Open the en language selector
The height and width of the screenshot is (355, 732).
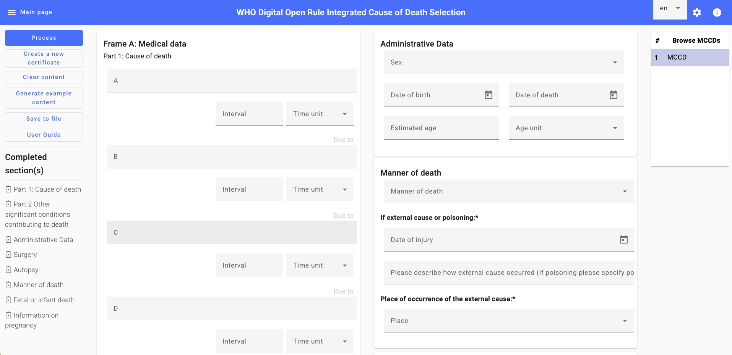(x=670, y=9)
